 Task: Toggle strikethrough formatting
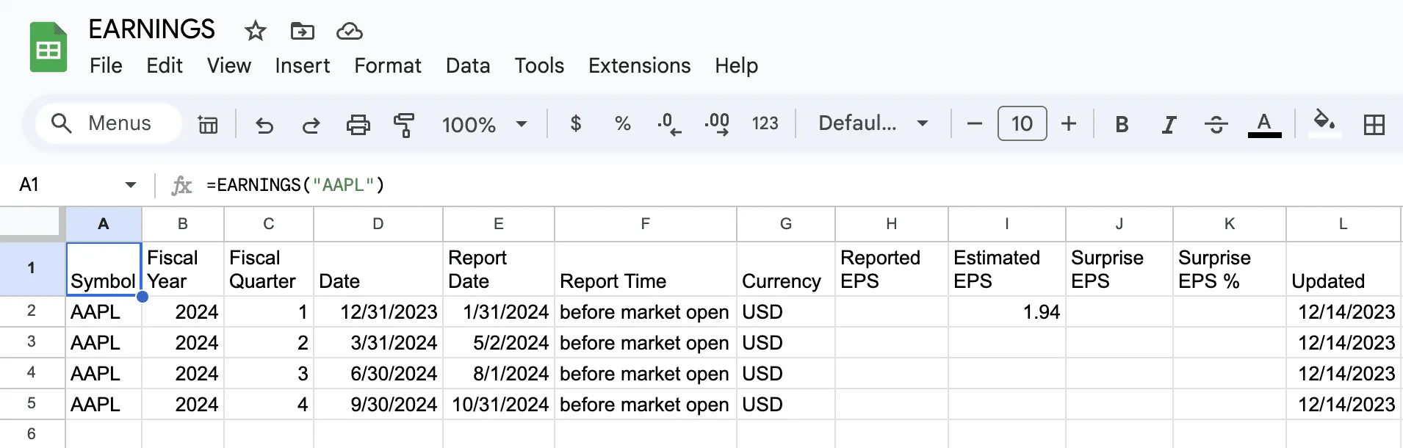(1216, 124)
